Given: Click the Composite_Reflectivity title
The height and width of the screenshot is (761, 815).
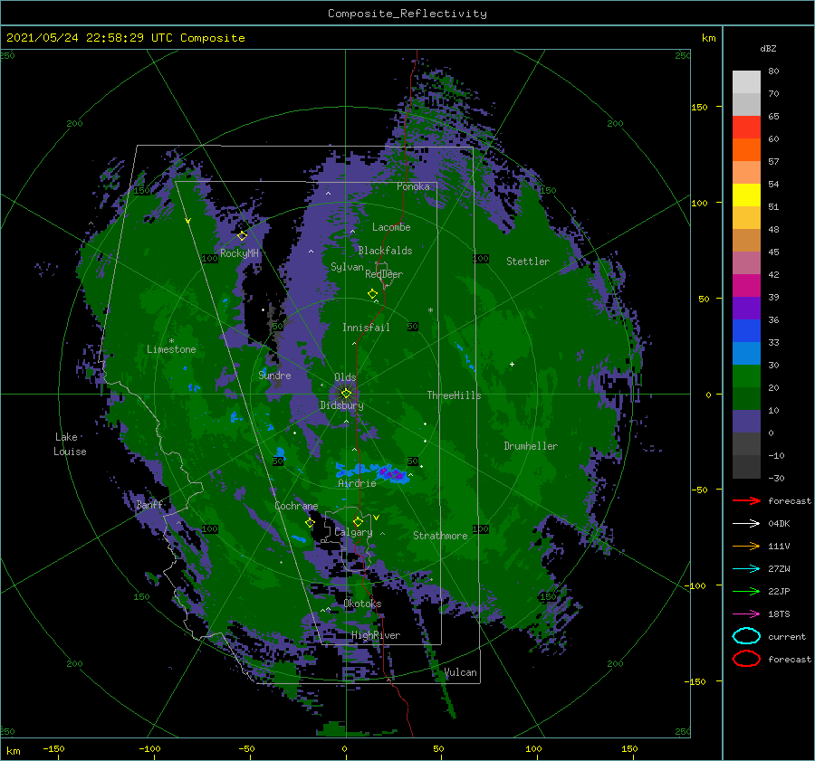Looking at the screenshot, I should (x=407, y=14).
